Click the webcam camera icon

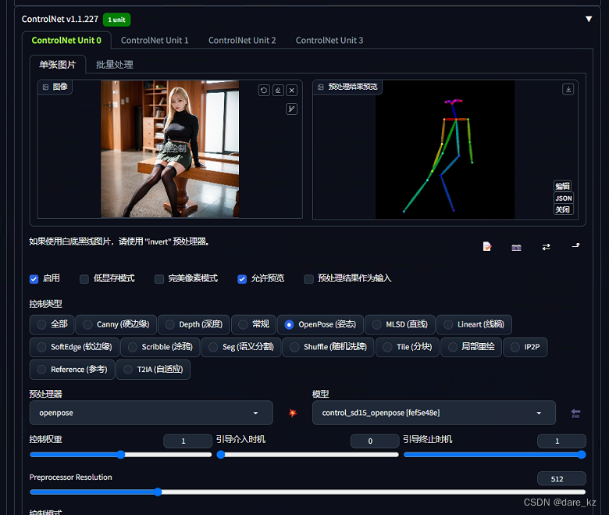(516, 247)
